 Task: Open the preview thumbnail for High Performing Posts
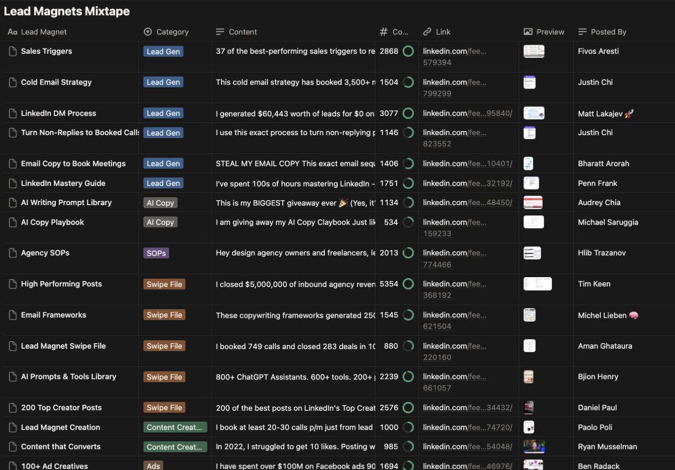pyautogui.click(x=538, y=284)
